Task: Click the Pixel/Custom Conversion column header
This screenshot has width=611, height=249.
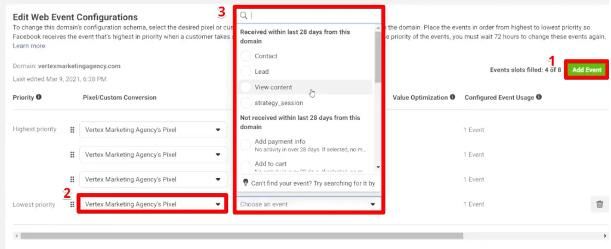Action: tap(119, 97)
